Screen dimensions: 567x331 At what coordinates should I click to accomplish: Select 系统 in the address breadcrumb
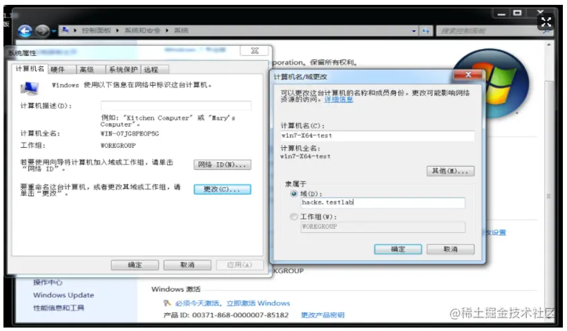coord(181,30)
